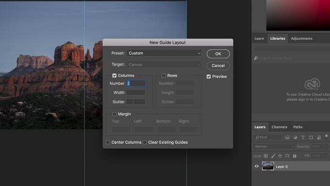
Task: Check Clear Existing Guides
Action: [x=144, y=143]
